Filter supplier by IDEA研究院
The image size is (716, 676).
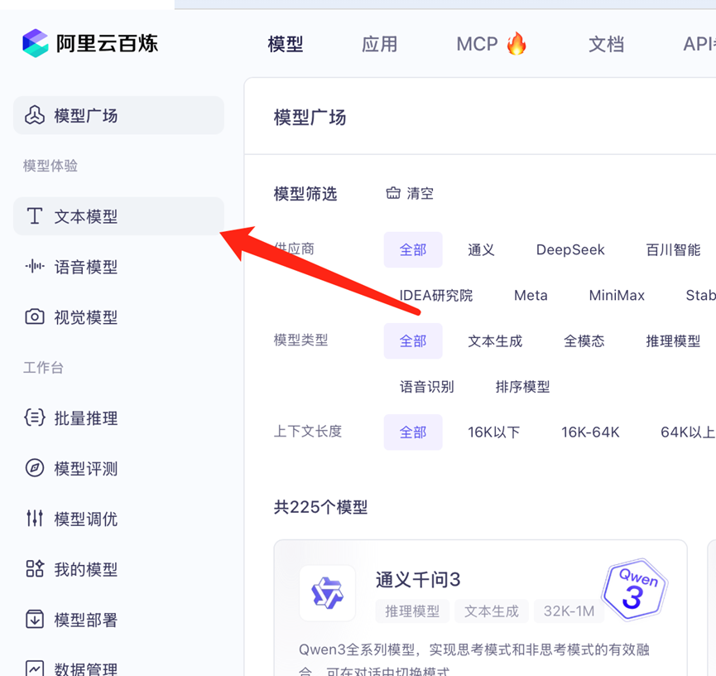[436, 295]
